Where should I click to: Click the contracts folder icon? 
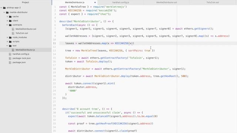pyautogui.click(x=10, y=25)
